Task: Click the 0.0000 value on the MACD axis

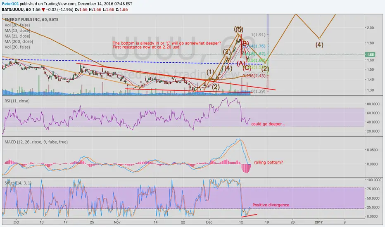Action: [372, 164]
